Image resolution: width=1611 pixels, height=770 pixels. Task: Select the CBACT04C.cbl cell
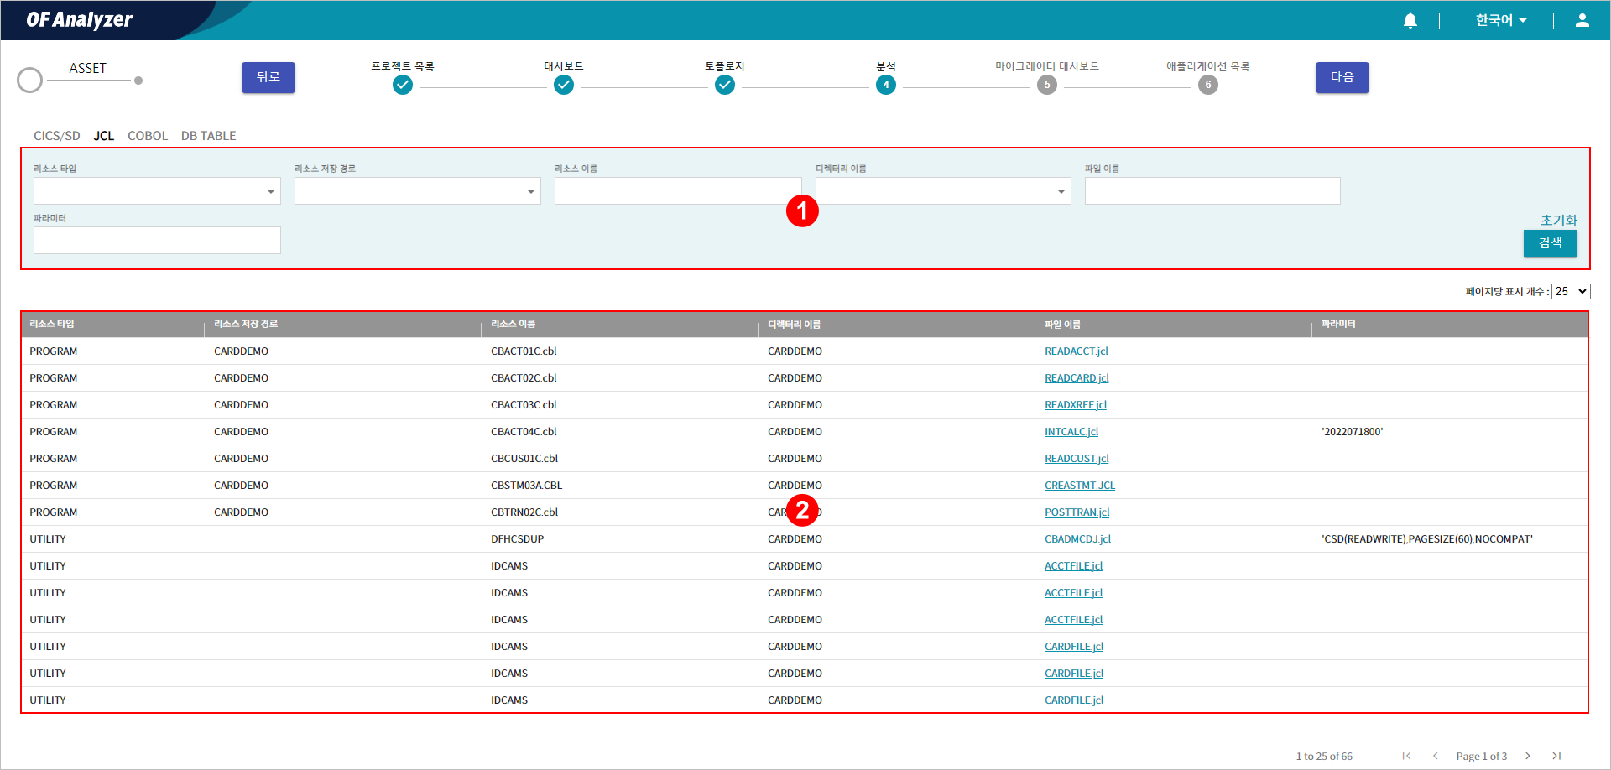(x=524, y=432)
